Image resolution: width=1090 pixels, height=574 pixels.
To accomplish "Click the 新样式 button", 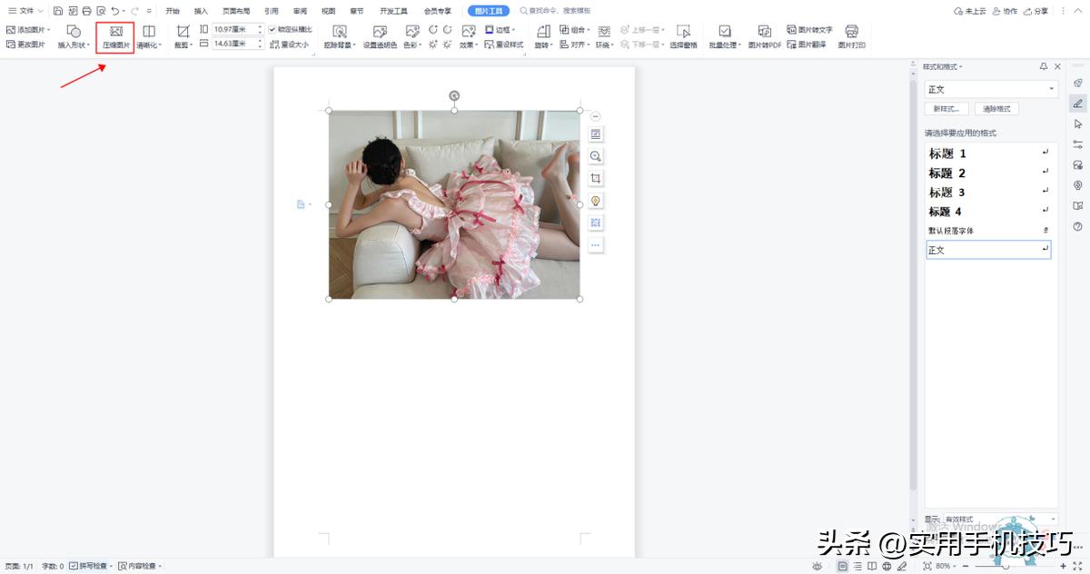I will [x=946, y=109].
